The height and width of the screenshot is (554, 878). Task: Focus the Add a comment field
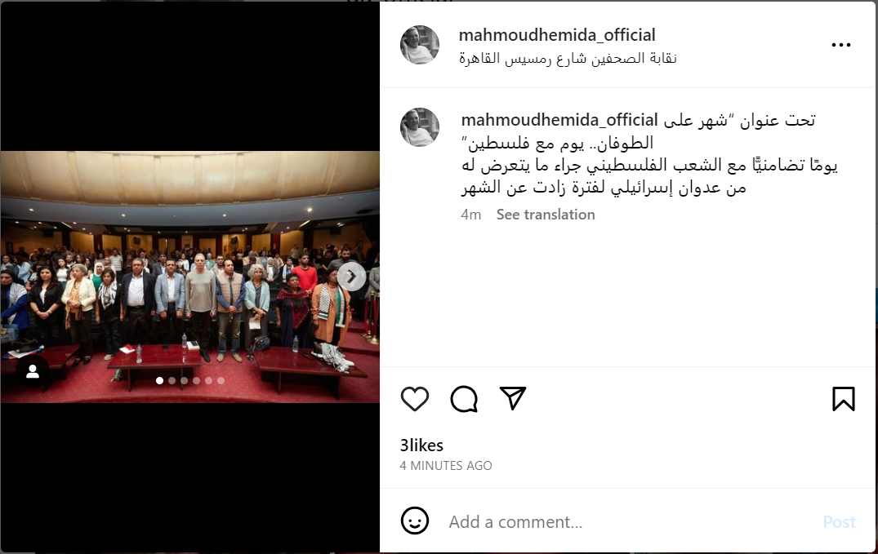click(630, 522)
